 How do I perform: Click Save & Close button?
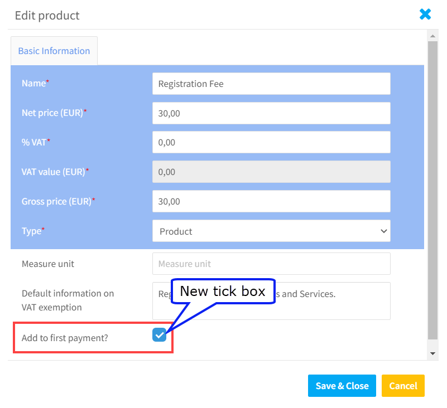coord(342,386)
